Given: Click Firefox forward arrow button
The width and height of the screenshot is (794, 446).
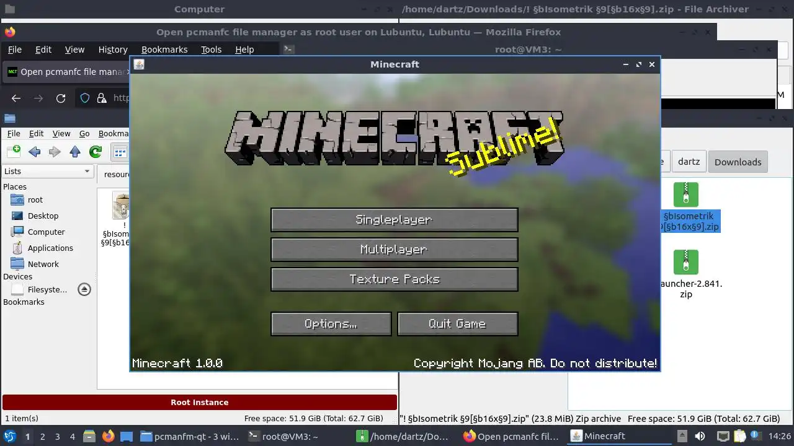Looking at the screenshot, I should tap(38, 98).
